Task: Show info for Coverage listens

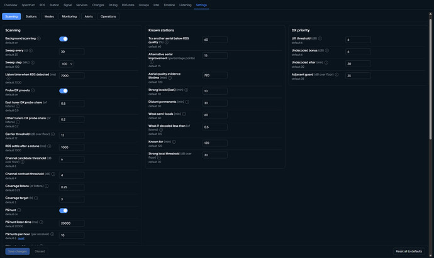Action: (47, 186)
